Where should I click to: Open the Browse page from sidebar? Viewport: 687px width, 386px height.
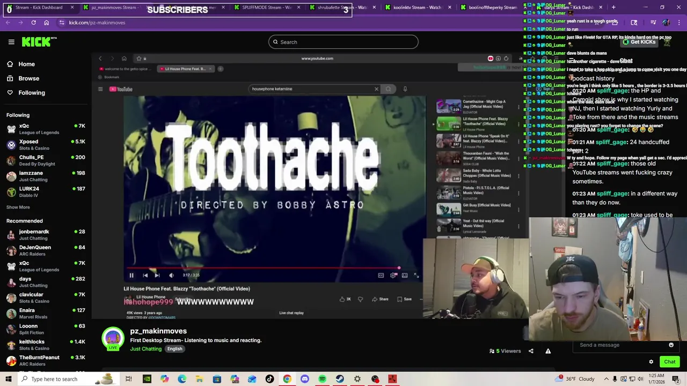pos(28,78)
